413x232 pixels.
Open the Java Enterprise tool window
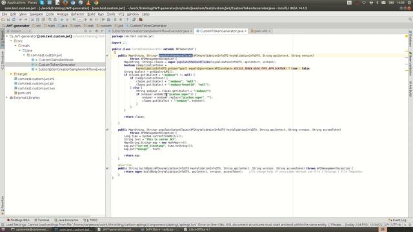[x=66, y=220]
